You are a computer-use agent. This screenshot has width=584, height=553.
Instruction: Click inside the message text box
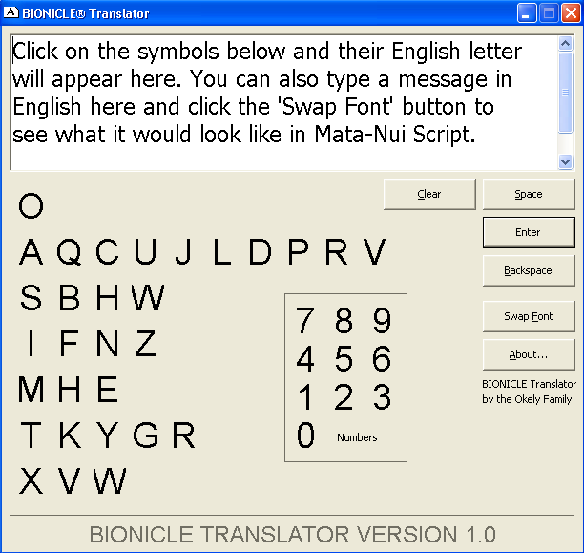coord(284,102)
